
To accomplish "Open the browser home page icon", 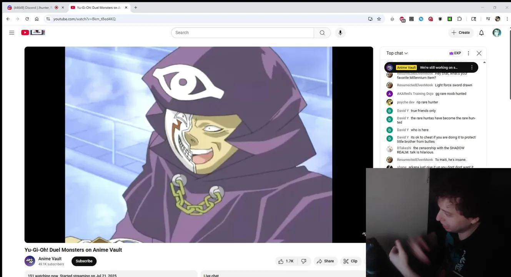I will coord(37,19).
